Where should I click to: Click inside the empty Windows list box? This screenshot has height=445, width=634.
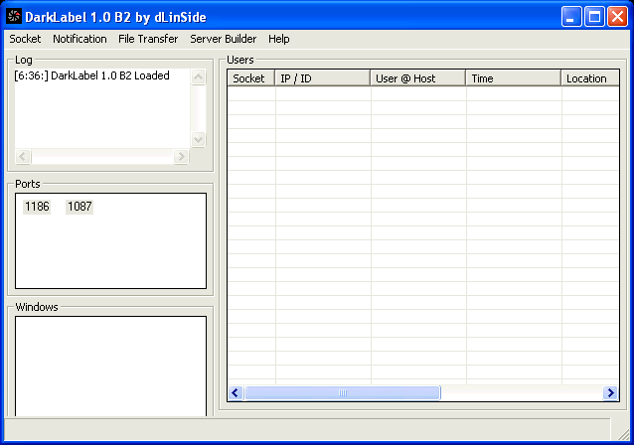(110, 366)
